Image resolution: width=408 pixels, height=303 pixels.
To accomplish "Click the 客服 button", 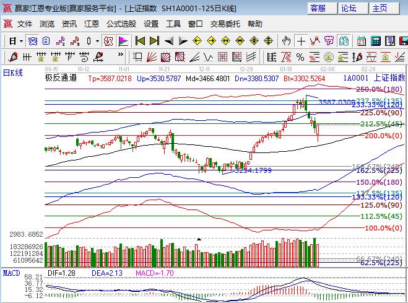I will click(x=318, y=8).
